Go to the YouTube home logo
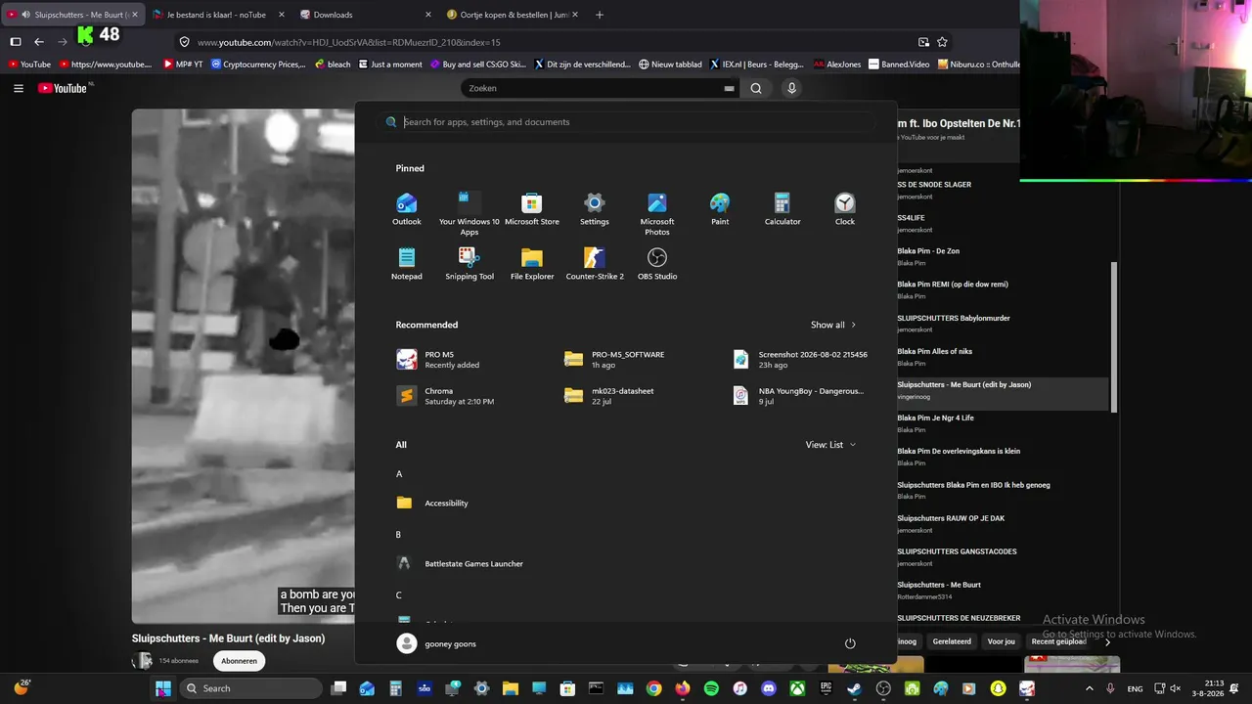The height and width of the screenshot is (704, 1252). (63, 88)
